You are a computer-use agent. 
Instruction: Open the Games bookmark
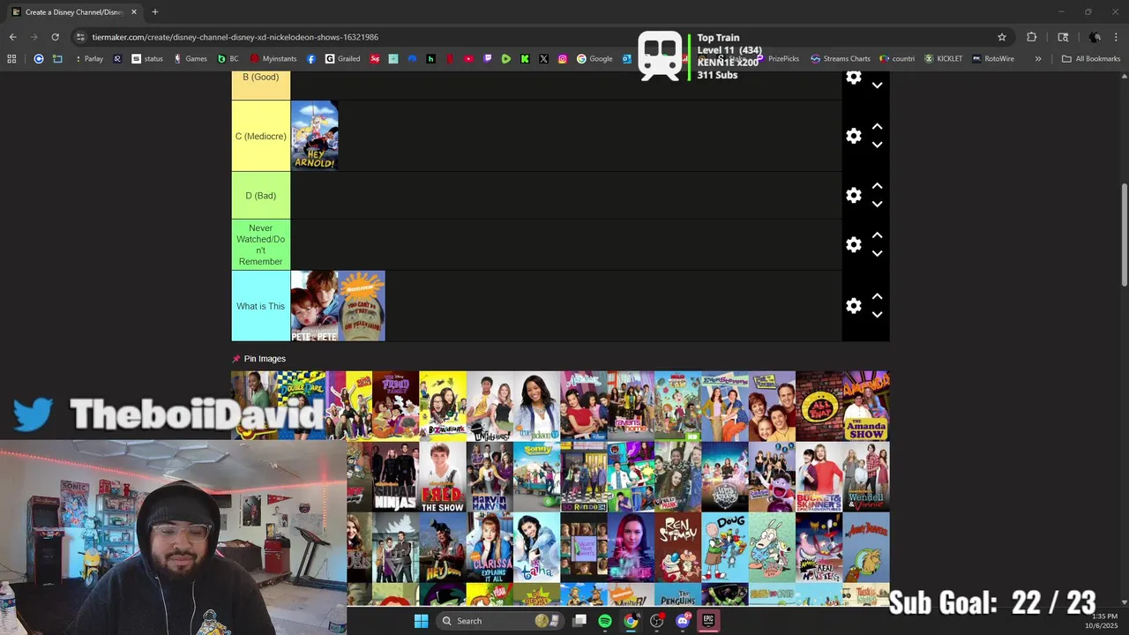[x=191, y=58]
